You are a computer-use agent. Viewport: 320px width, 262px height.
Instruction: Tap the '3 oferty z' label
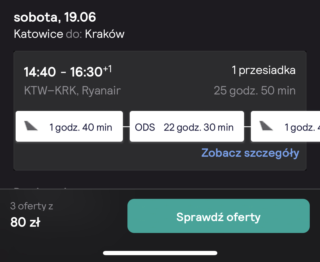(32, 206)
